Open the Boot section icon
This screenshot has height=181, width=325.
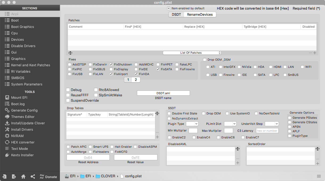(x=7, y=20)
